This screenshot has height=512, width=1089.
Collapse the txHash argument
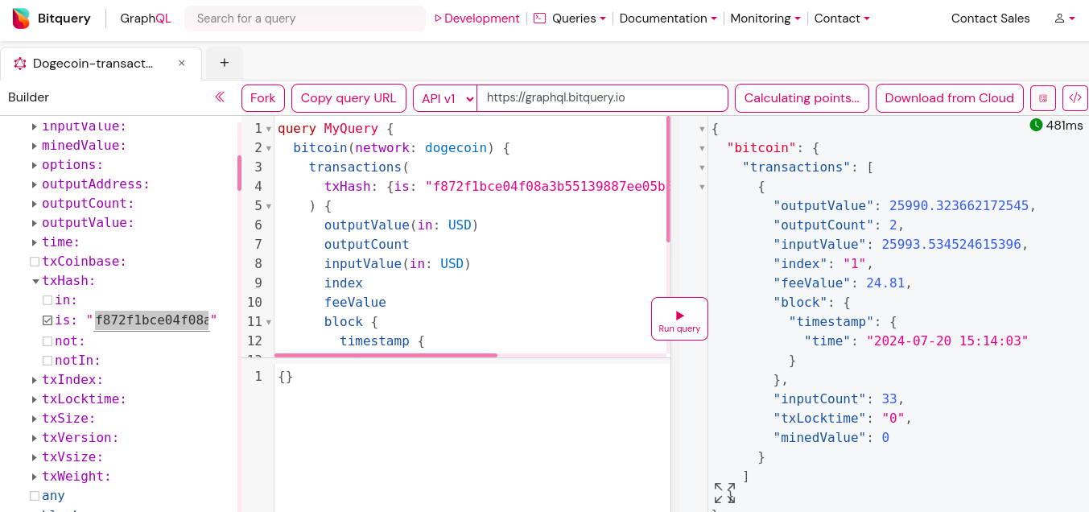click(35, 281)
